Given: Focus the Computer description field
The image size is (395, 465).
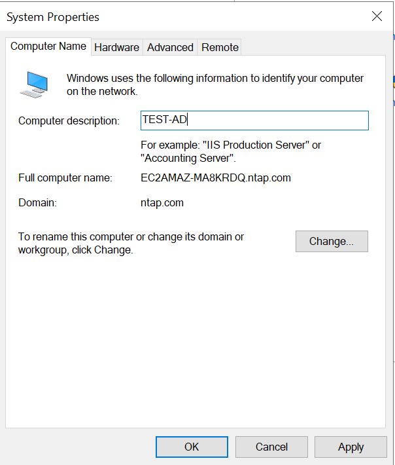Looking at the screenshot, I should (254, 121).
